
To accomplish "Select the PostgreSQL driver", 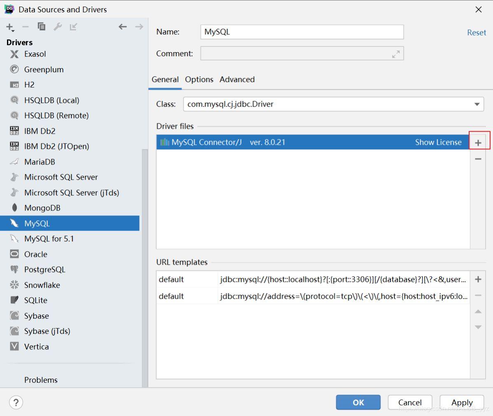I will pos(44,270).
